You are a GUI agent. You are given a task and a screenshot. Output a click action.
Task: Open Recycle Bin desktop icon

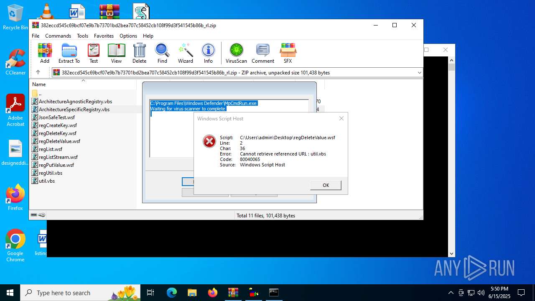coord(15,17)
